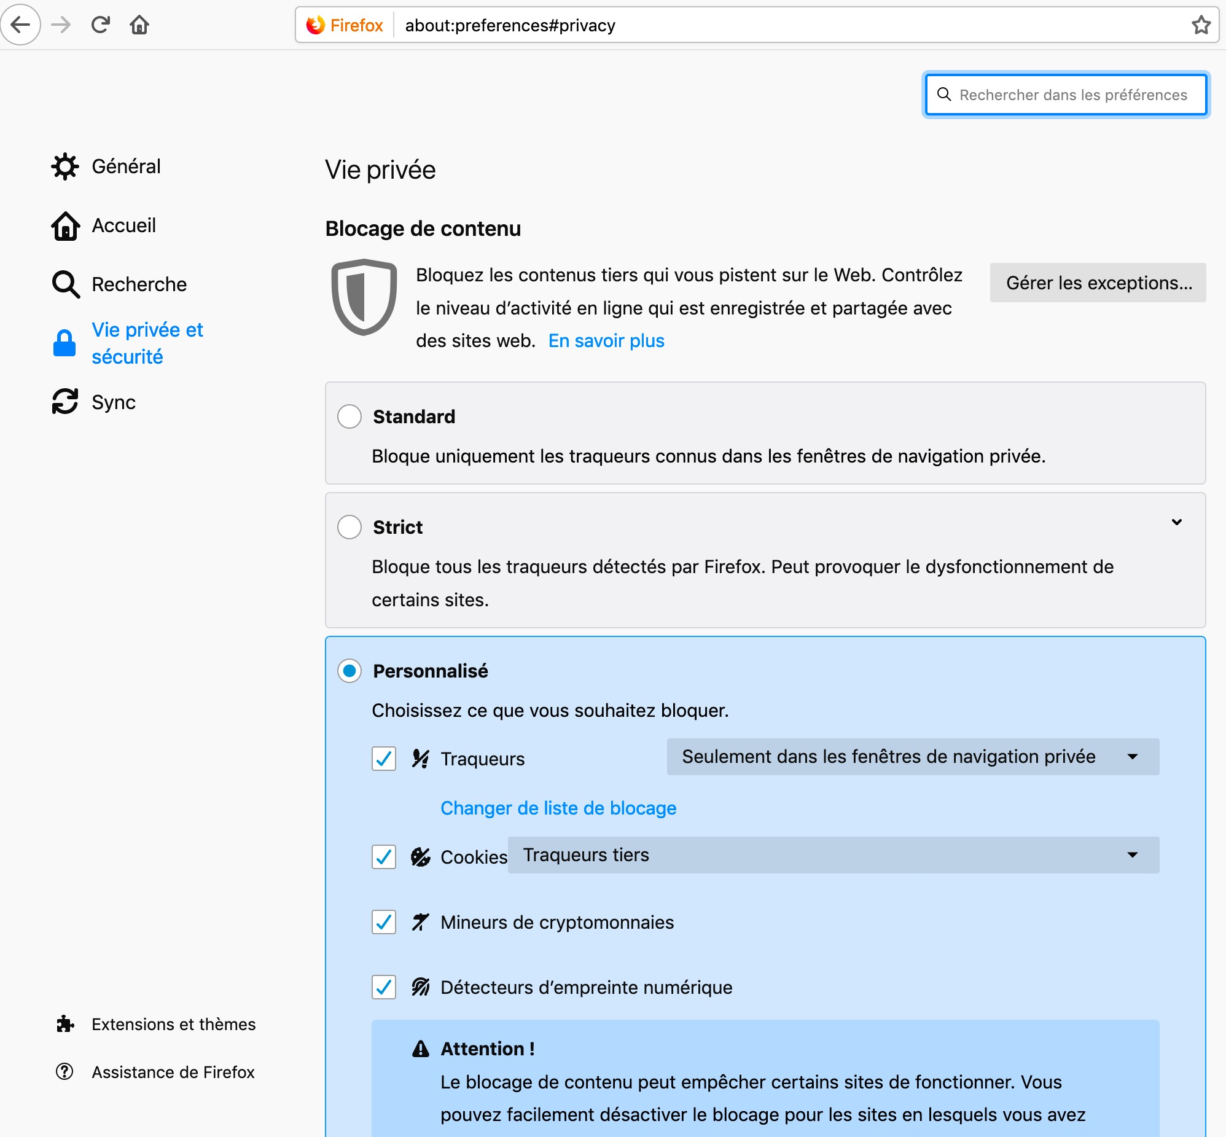Click the Firefox logo identity icon
Viewport: 1226px width, 1137px height.
pos(316,25)
